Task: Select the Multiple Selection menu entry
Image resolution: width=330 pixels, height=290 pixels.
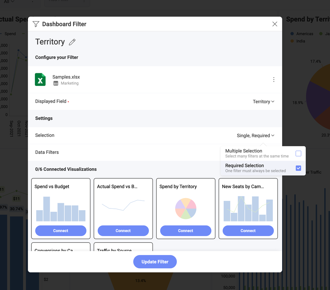Action: click(x=263, y=153)
